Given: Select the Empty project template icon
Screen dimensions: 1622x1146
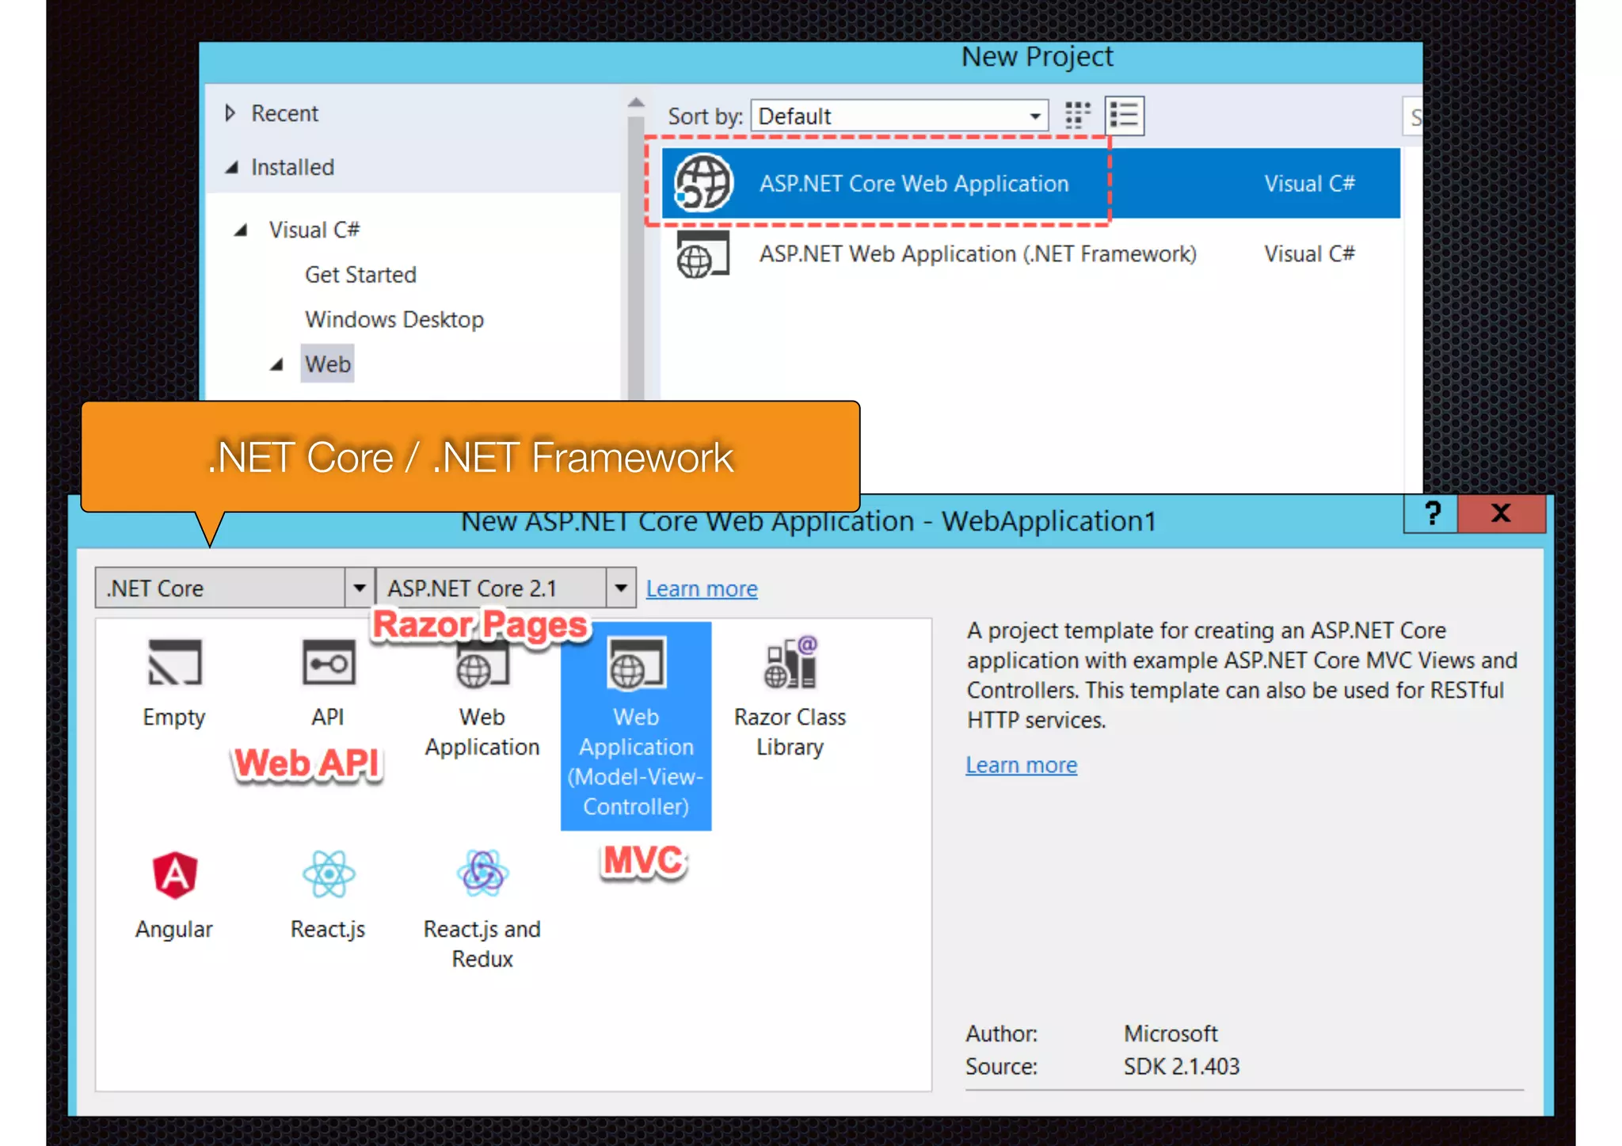Looking at the screenshot, I should [174, 664].
